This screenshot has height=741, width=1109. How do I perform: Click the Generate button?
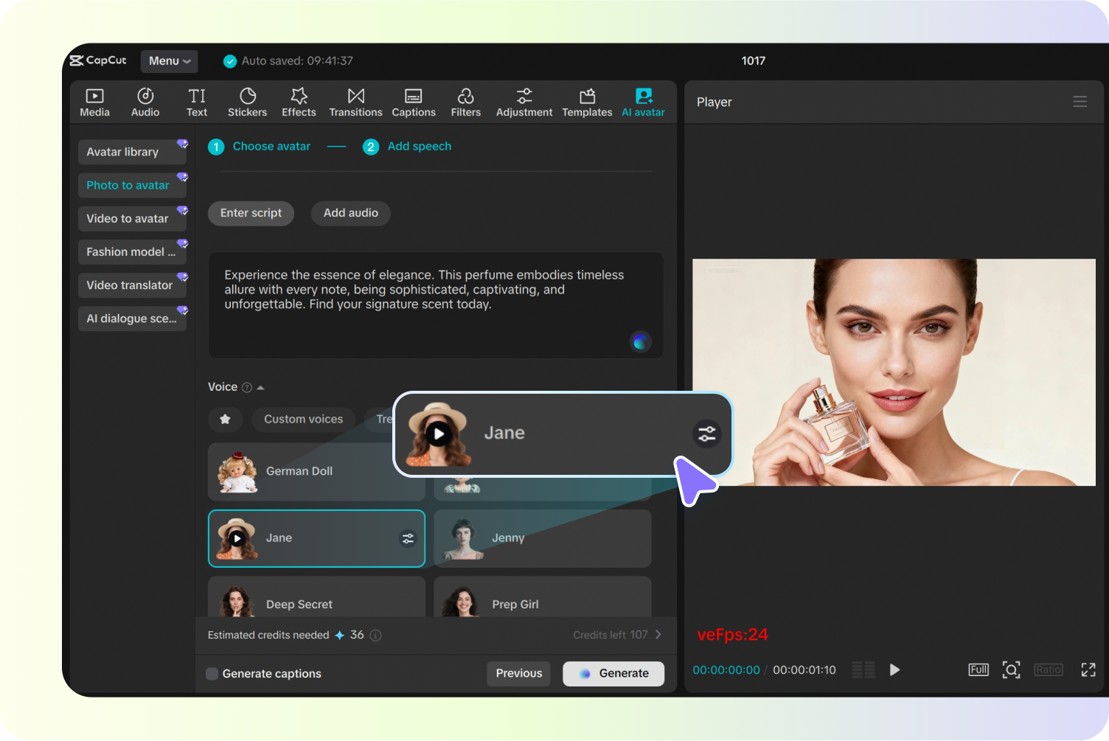(x=613, y=673)
